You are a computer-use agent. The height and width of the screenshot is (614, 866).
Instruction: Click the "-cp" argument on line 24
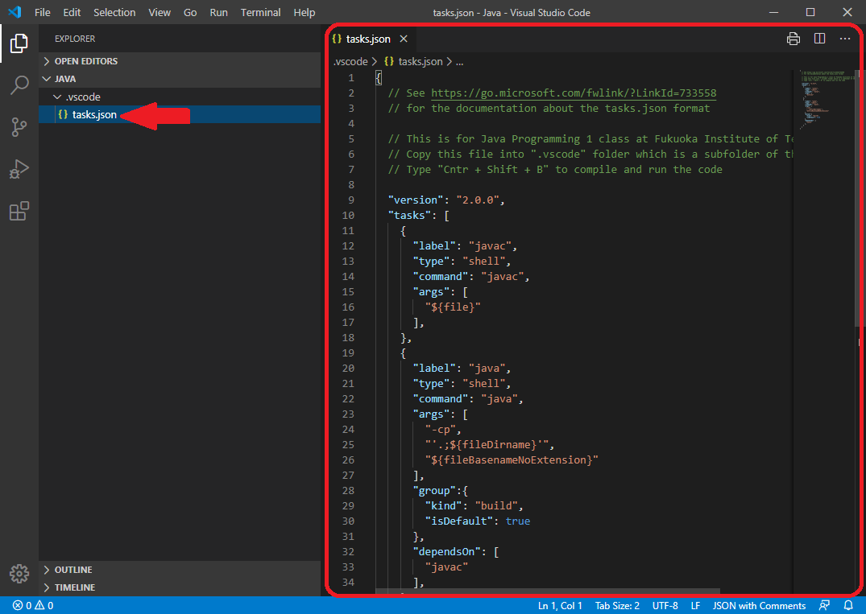click(440, 429)
